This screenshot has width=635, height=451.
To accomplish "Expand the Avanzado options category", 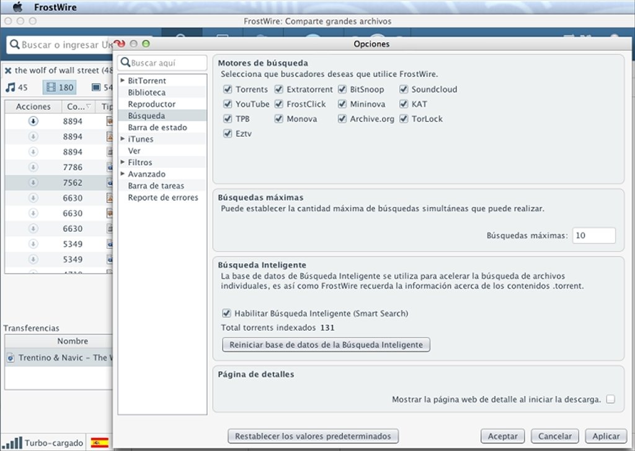I will coord(123,174).
